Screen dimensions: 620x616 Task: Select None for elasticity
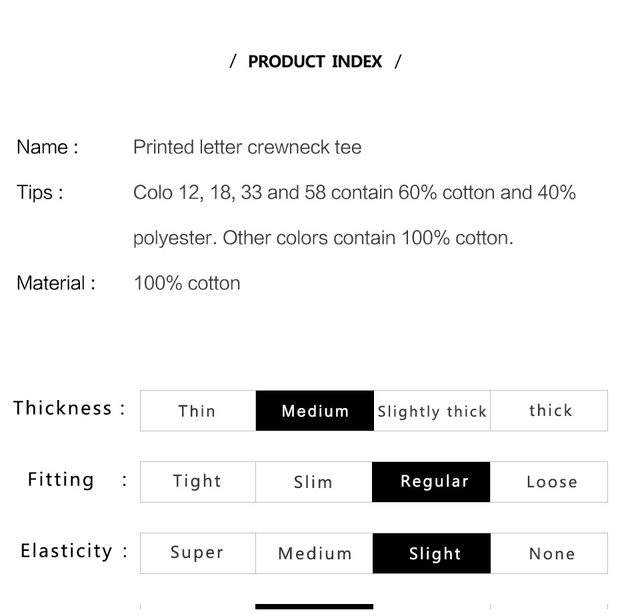coord(549,553)
